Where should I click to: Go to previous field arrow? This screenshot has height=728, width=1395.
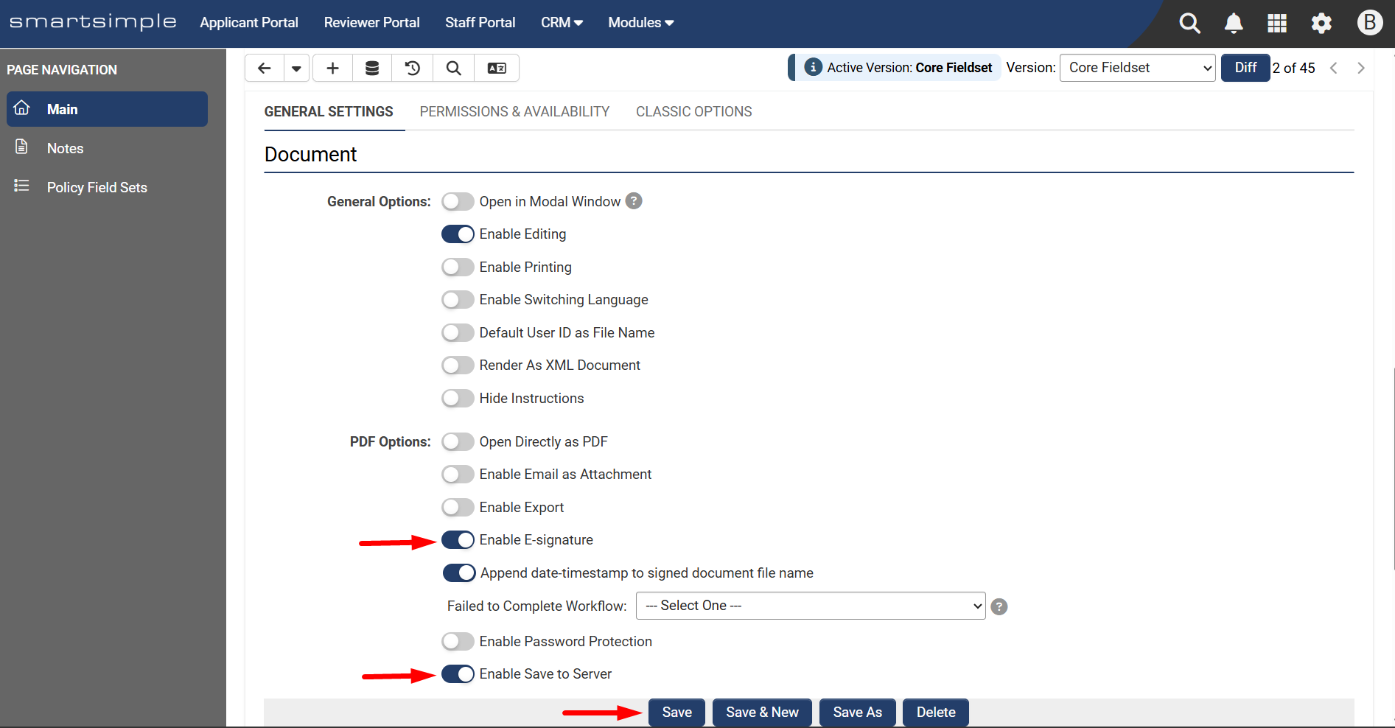(1334, 68)
